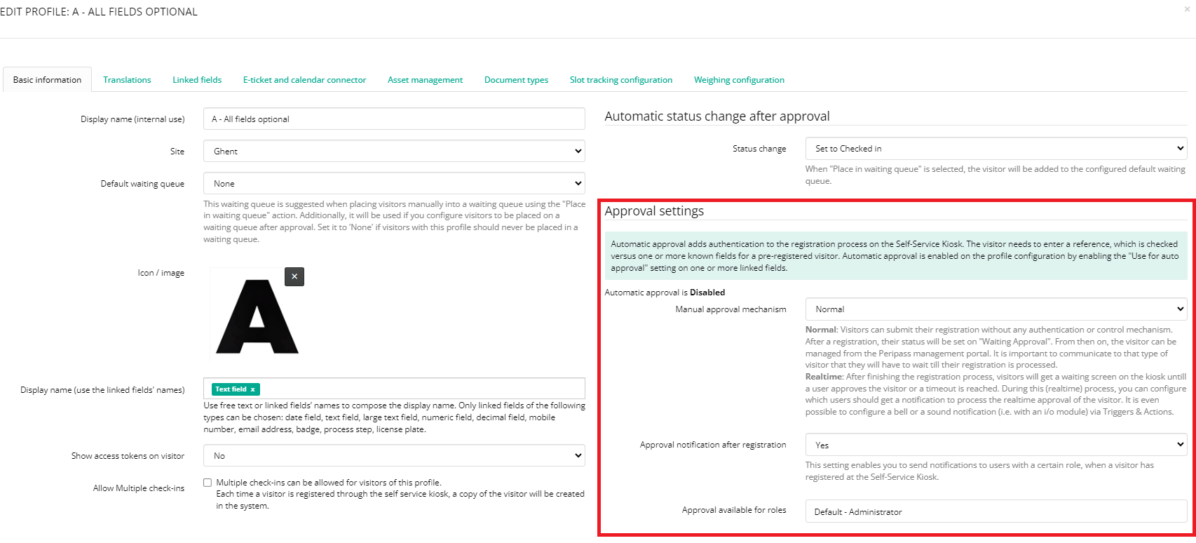This screenshot has width=1196, height=543.
Task: Switch to Document types tab
Action: click(x=516, y=80)
